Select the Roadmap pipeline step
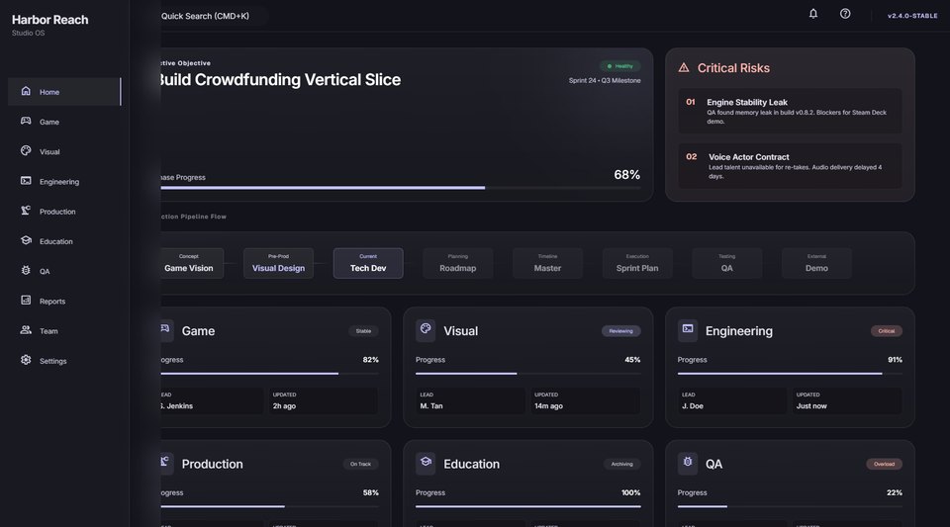The height and width of the screenshot is (527, 950). [457, 263]
